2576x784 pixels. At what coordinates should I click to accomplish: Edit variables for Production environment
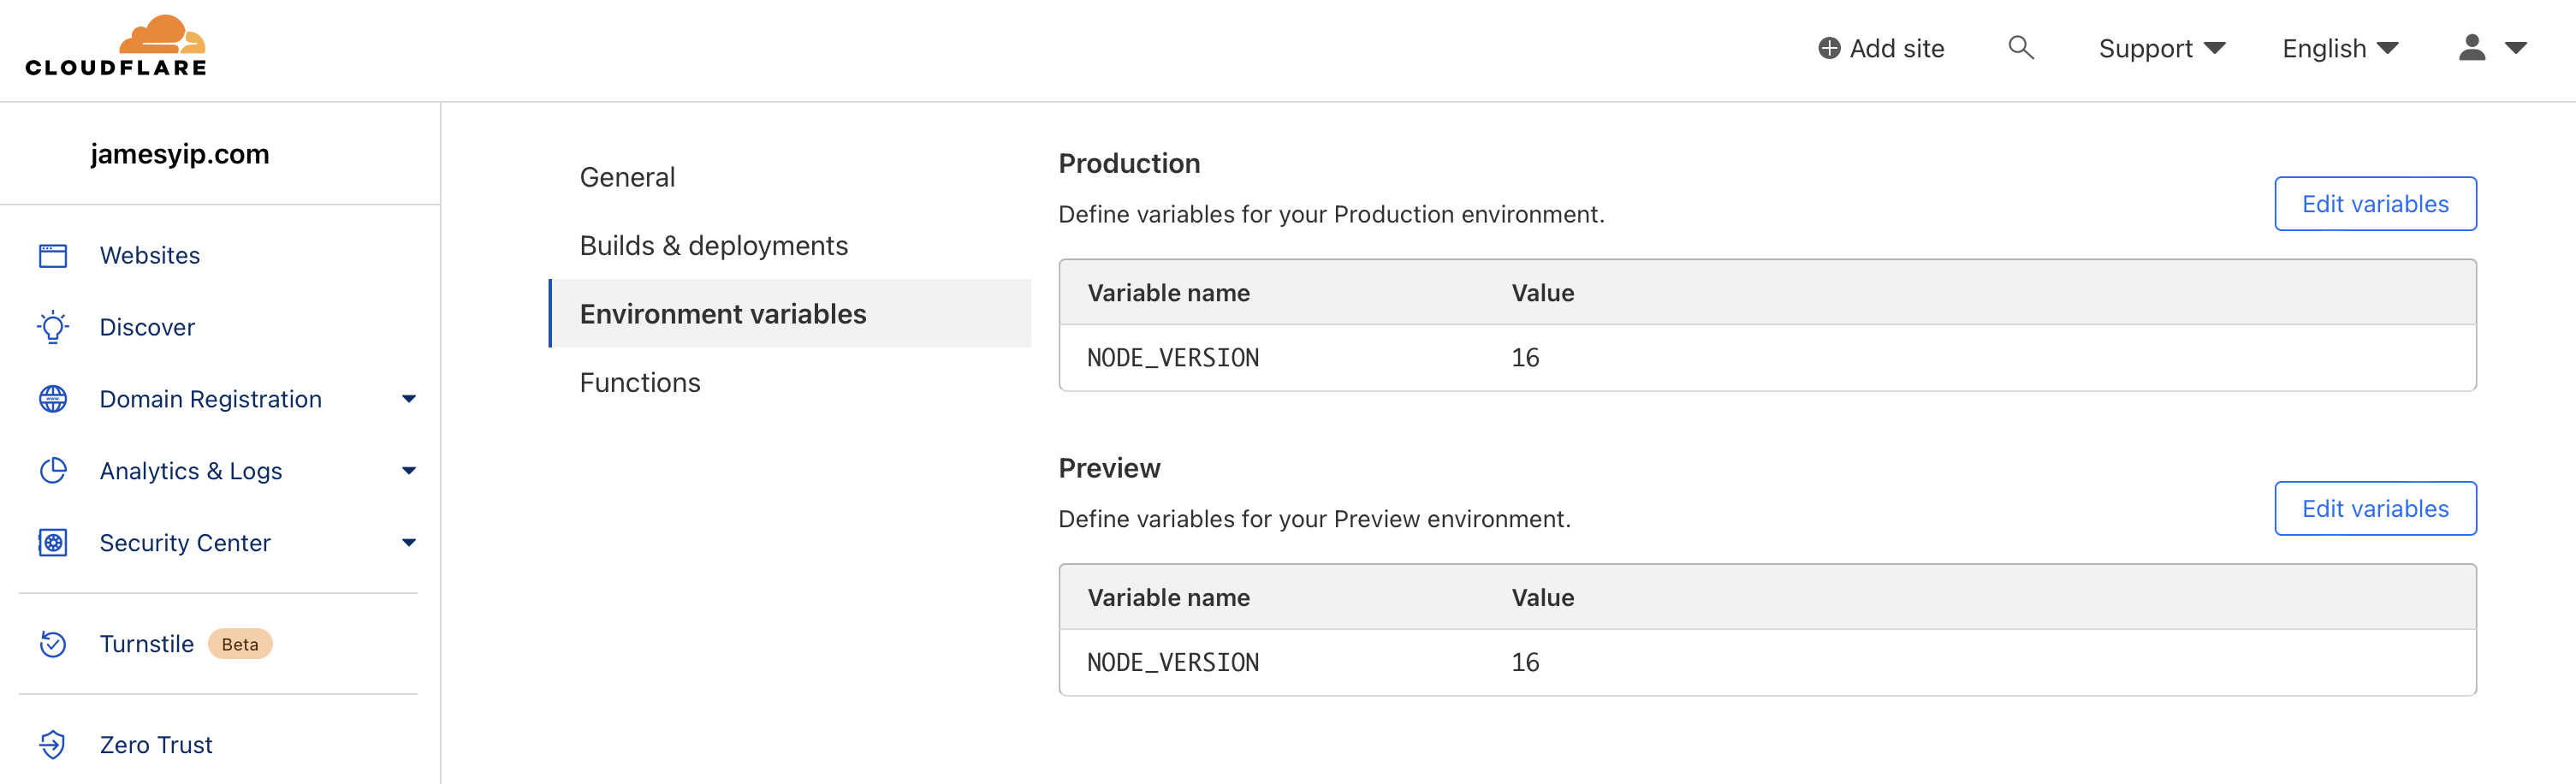[2374, 204]
